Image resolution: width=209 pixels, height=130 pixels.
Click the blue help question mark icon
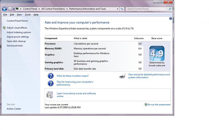tap(171, 18)
